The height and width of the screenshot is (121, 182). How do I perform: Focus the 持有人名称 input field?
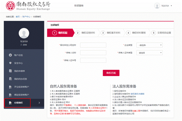click(93, 53)
